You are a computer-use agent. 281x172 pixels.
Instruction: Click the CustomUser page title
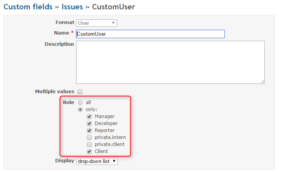click(x=114, y=7)
